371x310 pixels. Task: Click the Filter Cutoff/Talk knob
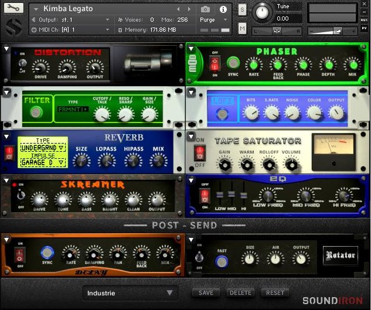click(102, 114)
